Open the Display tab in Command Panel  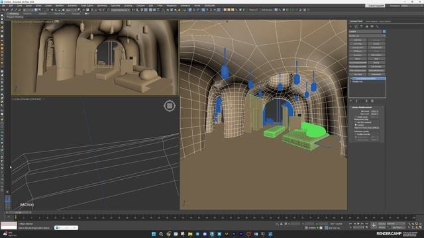372,26
